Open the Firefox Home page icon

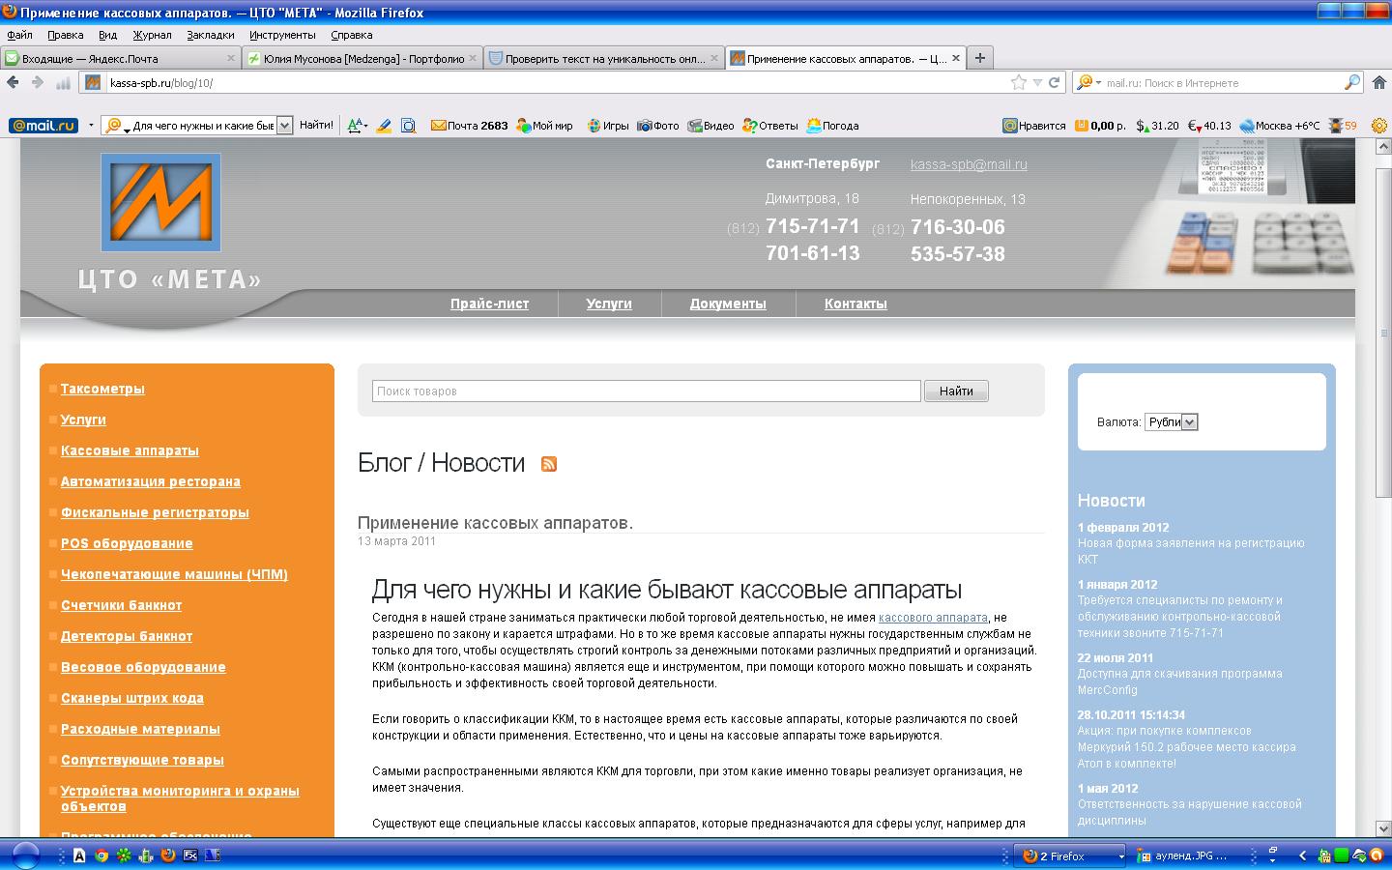1380,83
